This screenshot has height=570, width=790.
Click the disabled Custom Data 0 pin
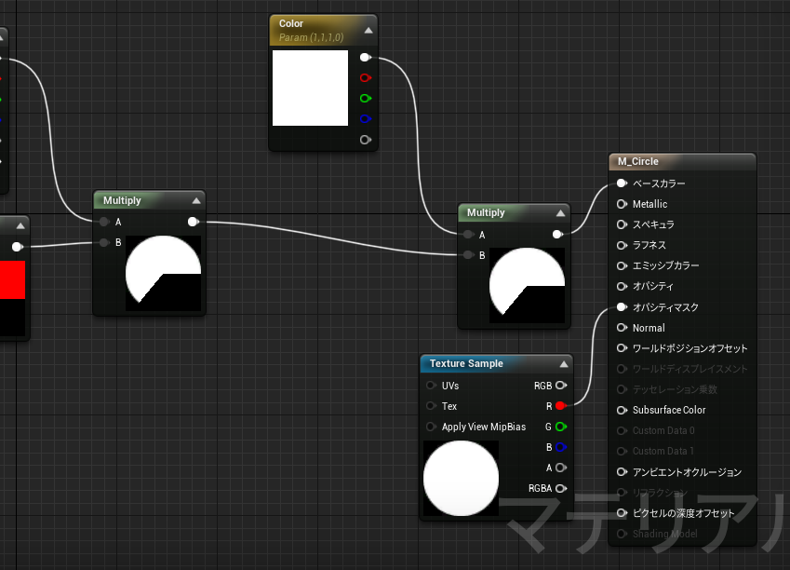pyautogui.click(x=622, y=430)
